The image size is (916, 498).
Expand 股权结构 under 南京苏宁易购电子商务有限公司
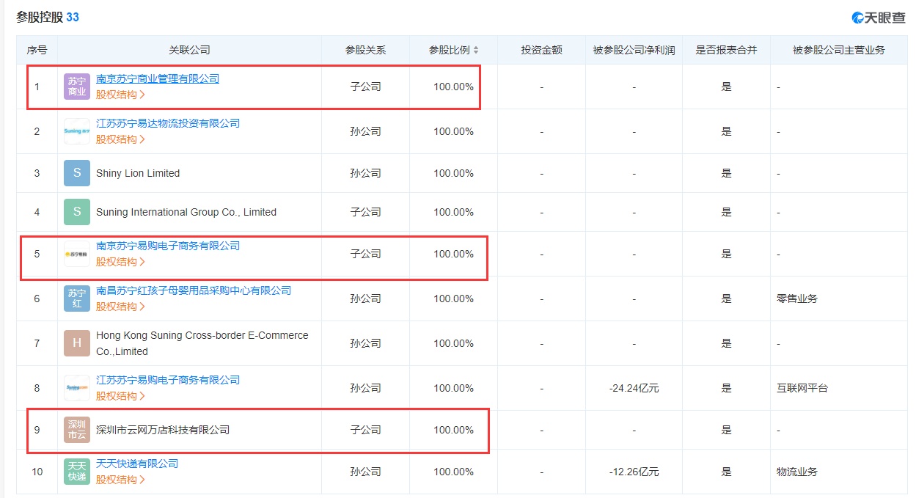pyautogui.click(x=120, y=262)
